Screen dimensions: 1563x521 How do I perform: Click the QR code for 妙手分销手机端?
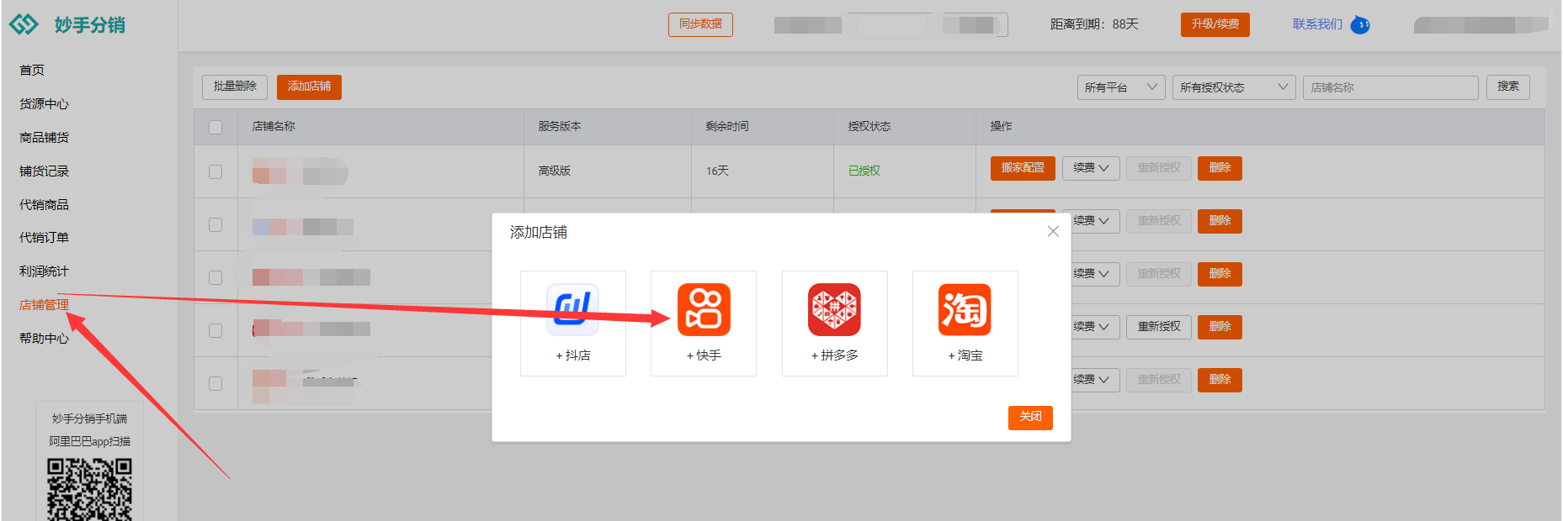point(89,490)
